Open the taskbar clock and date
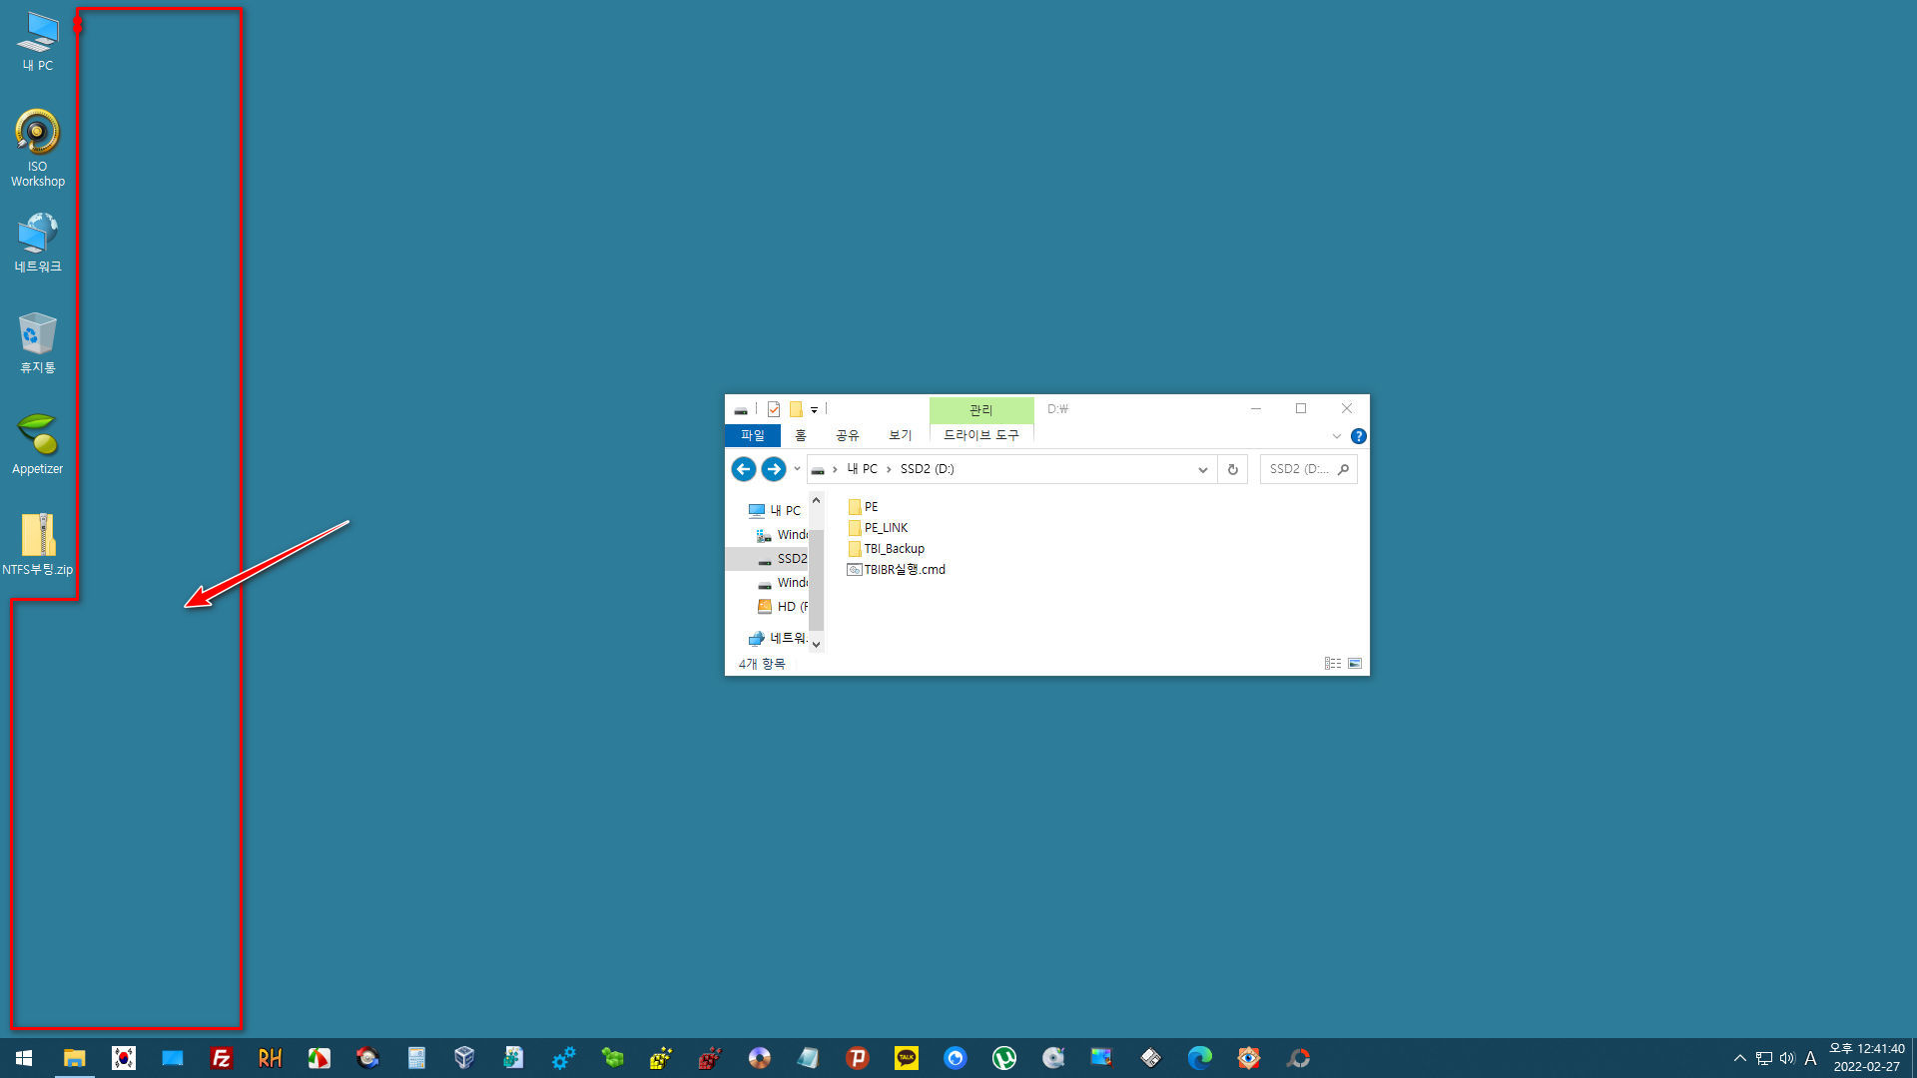The width and height of the screenshot is (1917, 1078). 1866,1058
